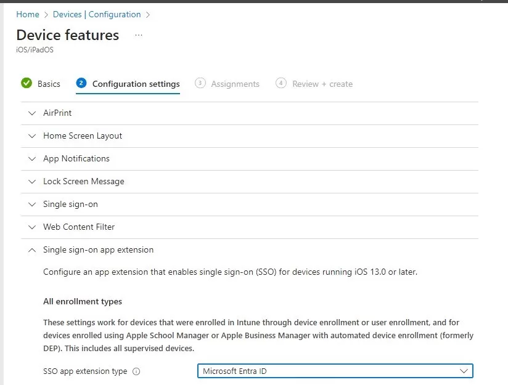Click the info icon beside SSO app extension type

click(x=136, y=371)
